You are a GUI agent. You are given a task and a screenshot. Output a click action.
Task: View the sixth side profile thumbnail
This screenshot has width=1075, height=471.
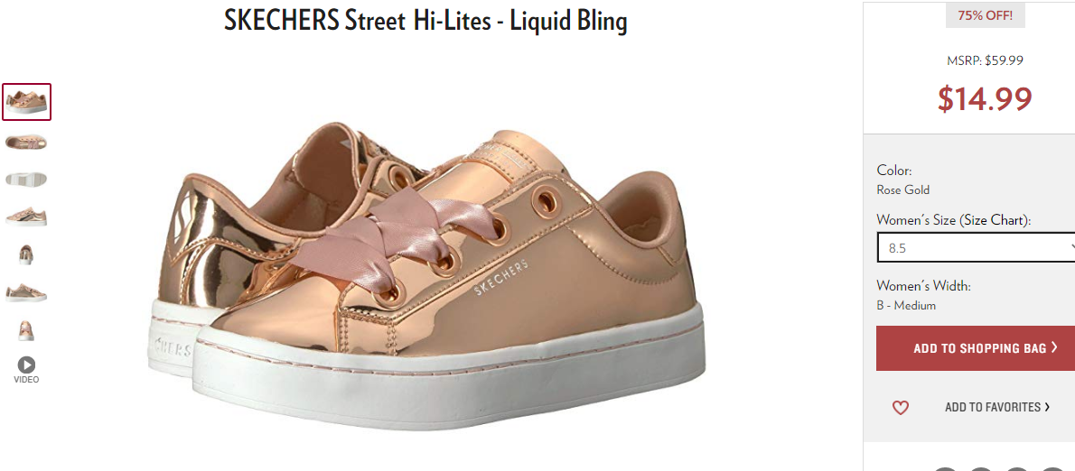click(26, 293)
